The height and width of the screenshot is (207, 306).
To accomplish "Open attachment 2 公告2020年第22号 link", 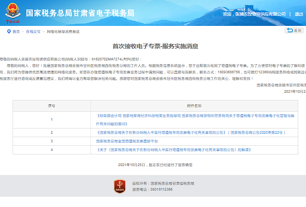I will 191,132.
